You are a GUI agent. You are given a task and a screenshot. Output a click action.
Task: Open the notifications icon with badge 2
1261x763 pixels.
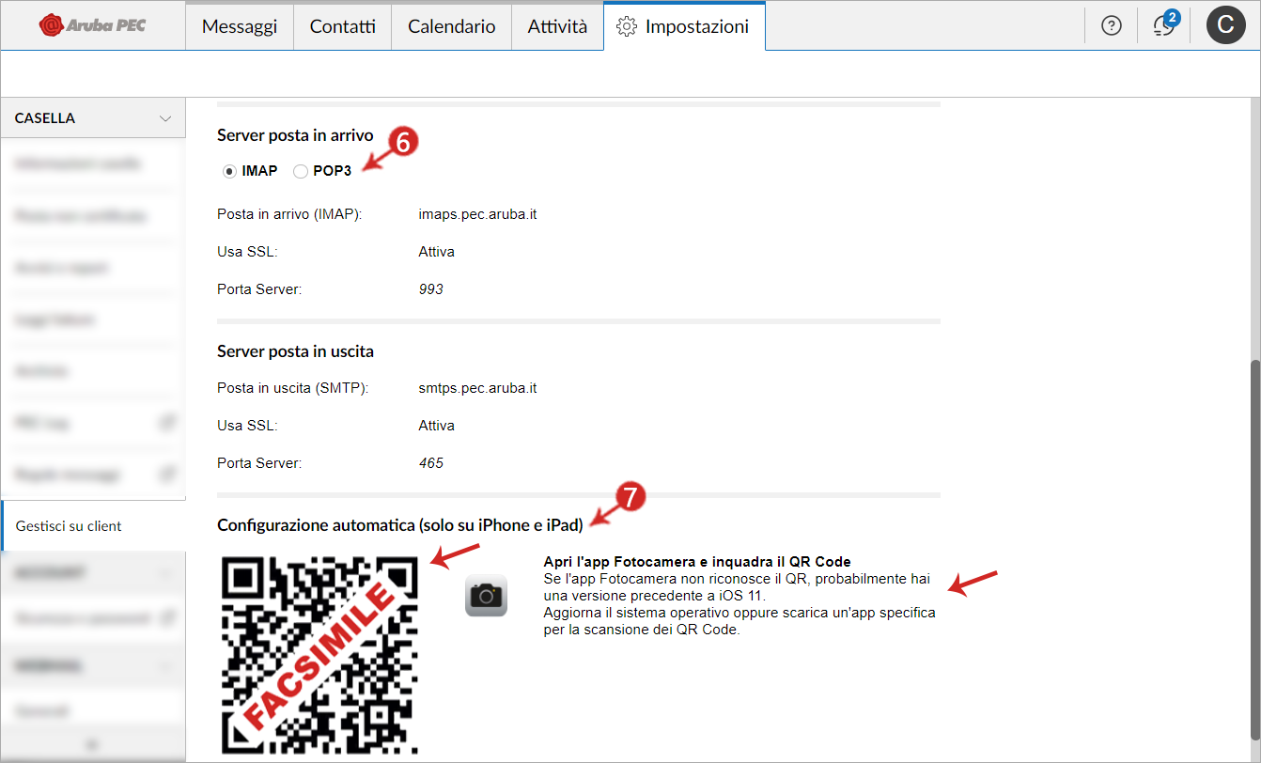click(x=1165, y=25)
